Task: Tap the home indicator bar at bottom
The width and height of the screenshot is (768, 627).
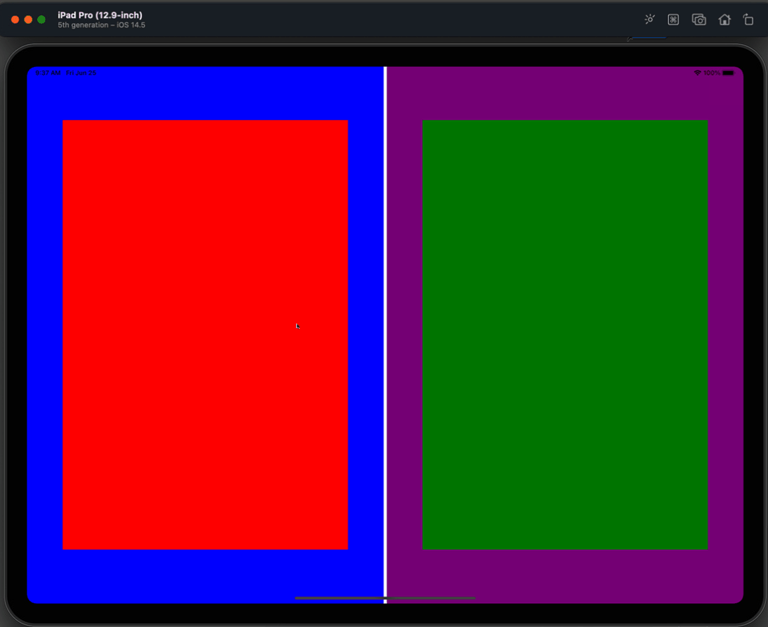Action: 385,598
